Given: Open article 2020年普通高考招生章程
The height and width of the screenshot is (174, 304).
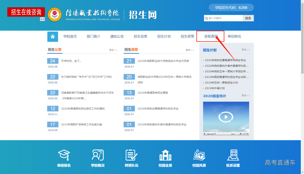Looking at the screenshot, I should point(153,93).
